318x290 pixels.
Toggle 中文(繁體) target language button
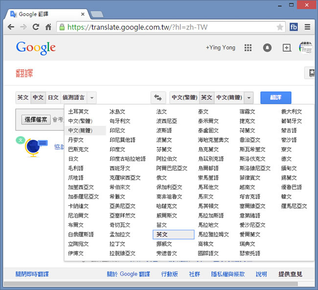[184, 97]
